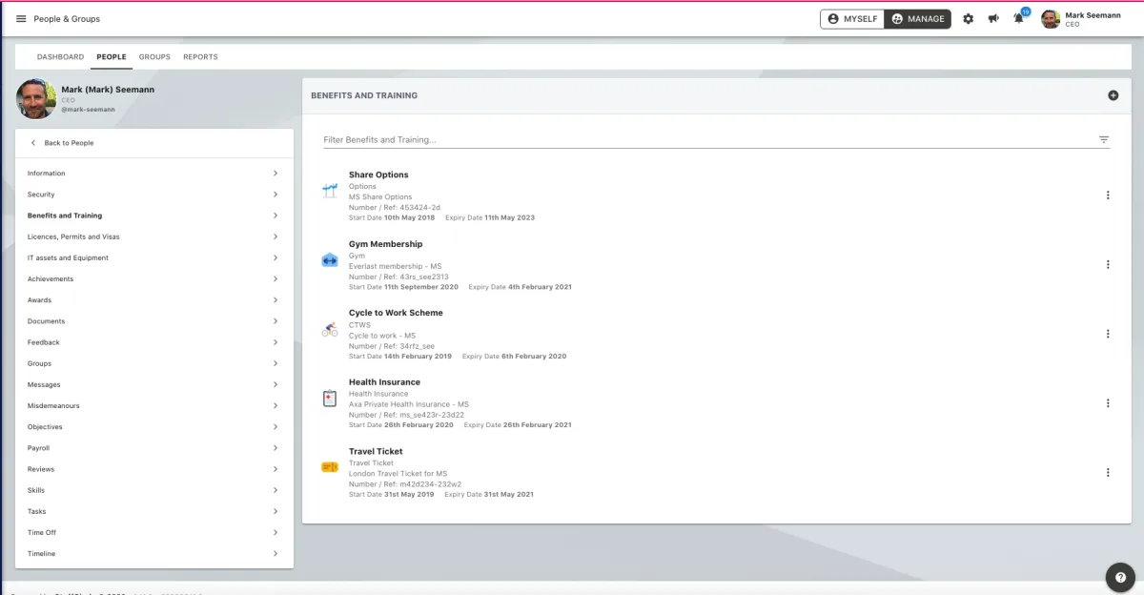Open the GROUPS tab
The width and height of the screenshot is (1144, 595).
pos(154,57)
